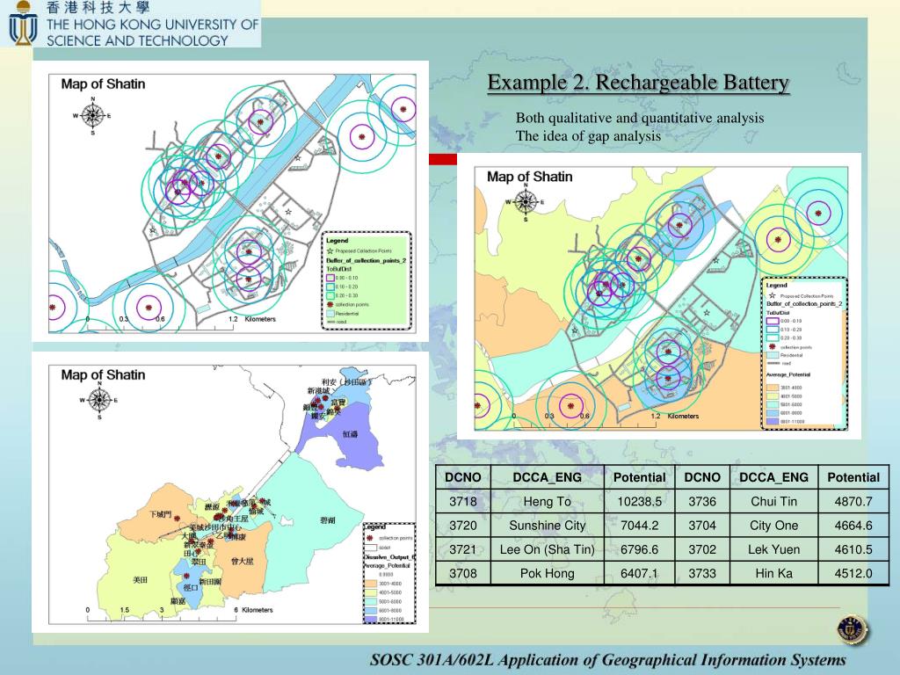Click table cell '3718'

point(462,502)
